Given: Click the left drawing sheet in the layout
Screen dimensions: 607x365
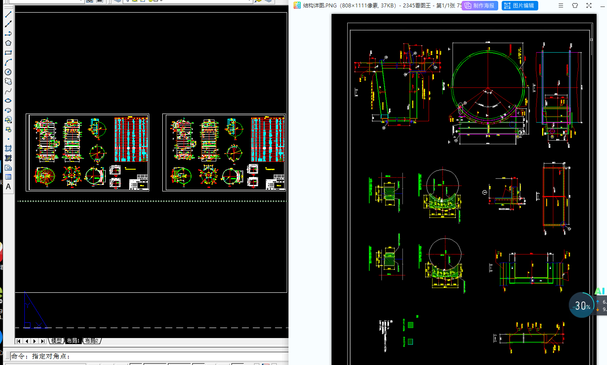Looking at the screenshot, I should pos(87,152).
